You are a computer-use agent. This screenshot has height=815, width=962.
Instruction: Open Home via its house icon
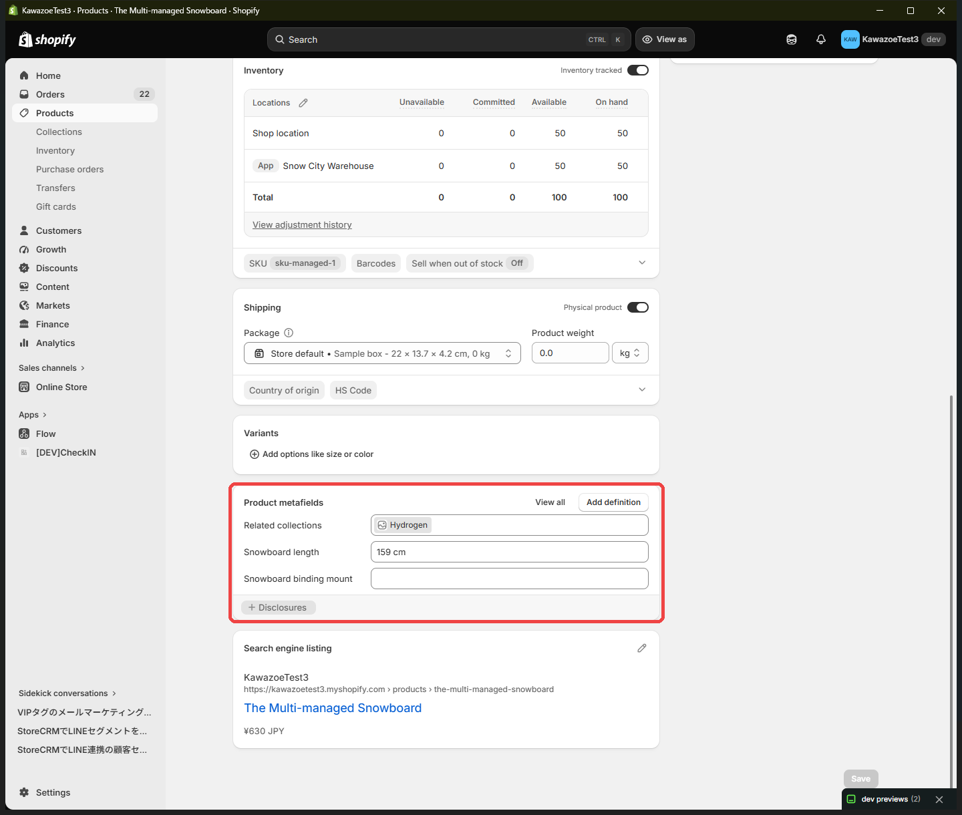[x=24, y=75]
